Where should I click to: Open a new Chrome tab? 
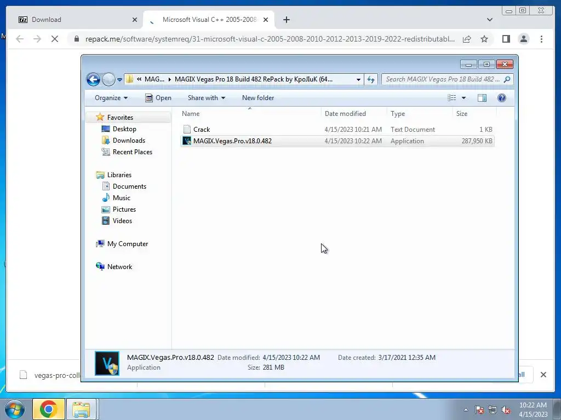[286, 20]
